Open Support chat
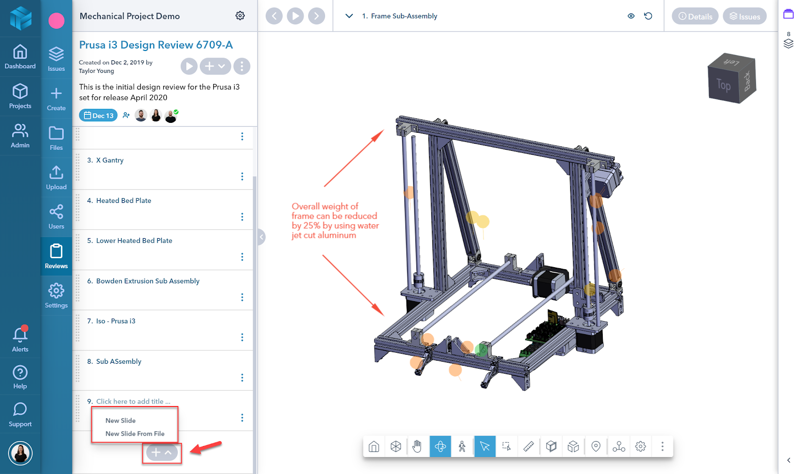Viewport: 799px width, 474px height. coord(20,415)
